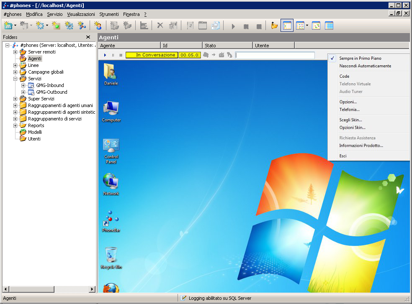Collapse the Servizi tree node
The width and height of the screenshot is (412, 304).
(15, 79)
